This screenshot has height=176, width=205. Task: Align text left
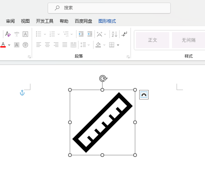click(x=39, y=45)
